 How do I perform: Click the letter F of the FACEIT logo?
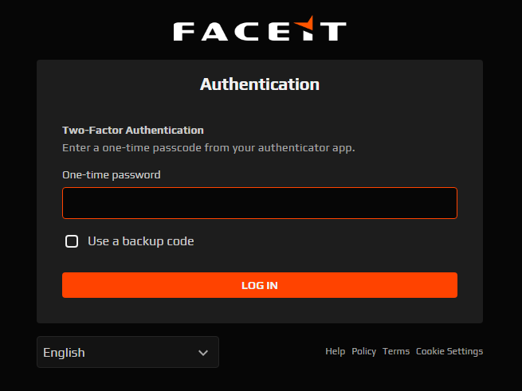coord(184,32)
